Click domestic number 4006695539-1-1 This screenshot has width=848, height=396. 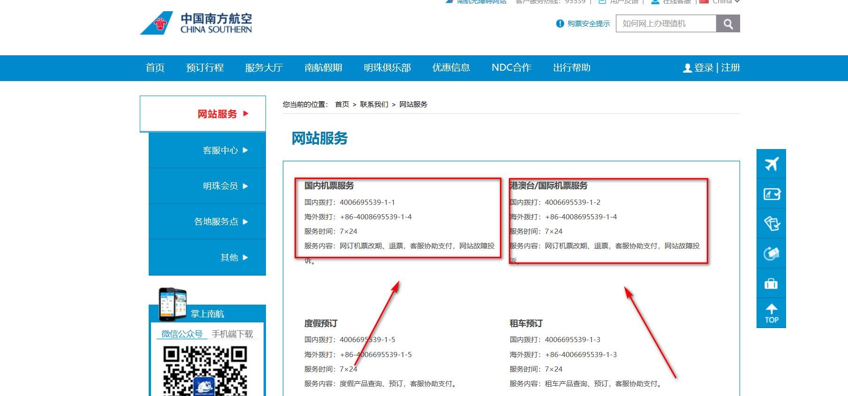(x=367, y=202)
